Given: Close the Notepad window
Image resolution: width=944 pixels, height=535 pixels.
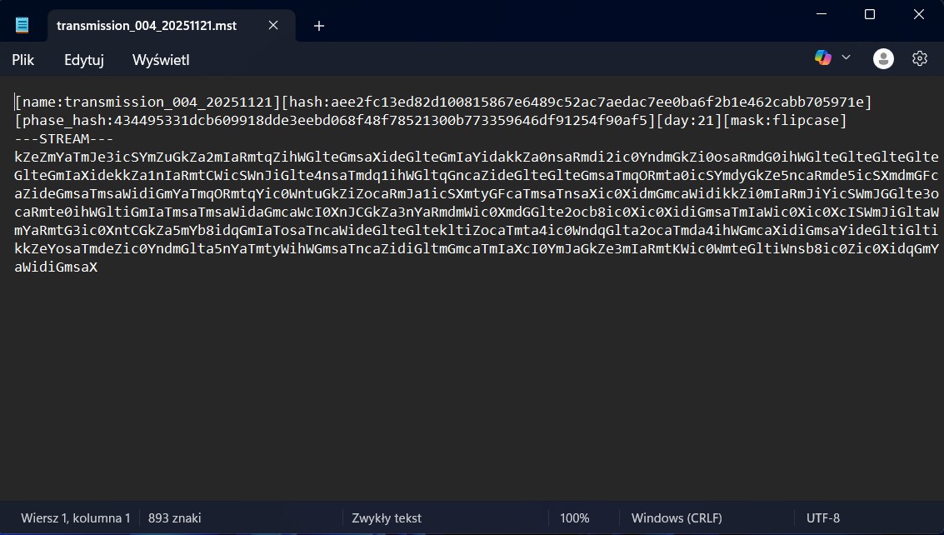Looking at the screenshot, I should (919, 14).
